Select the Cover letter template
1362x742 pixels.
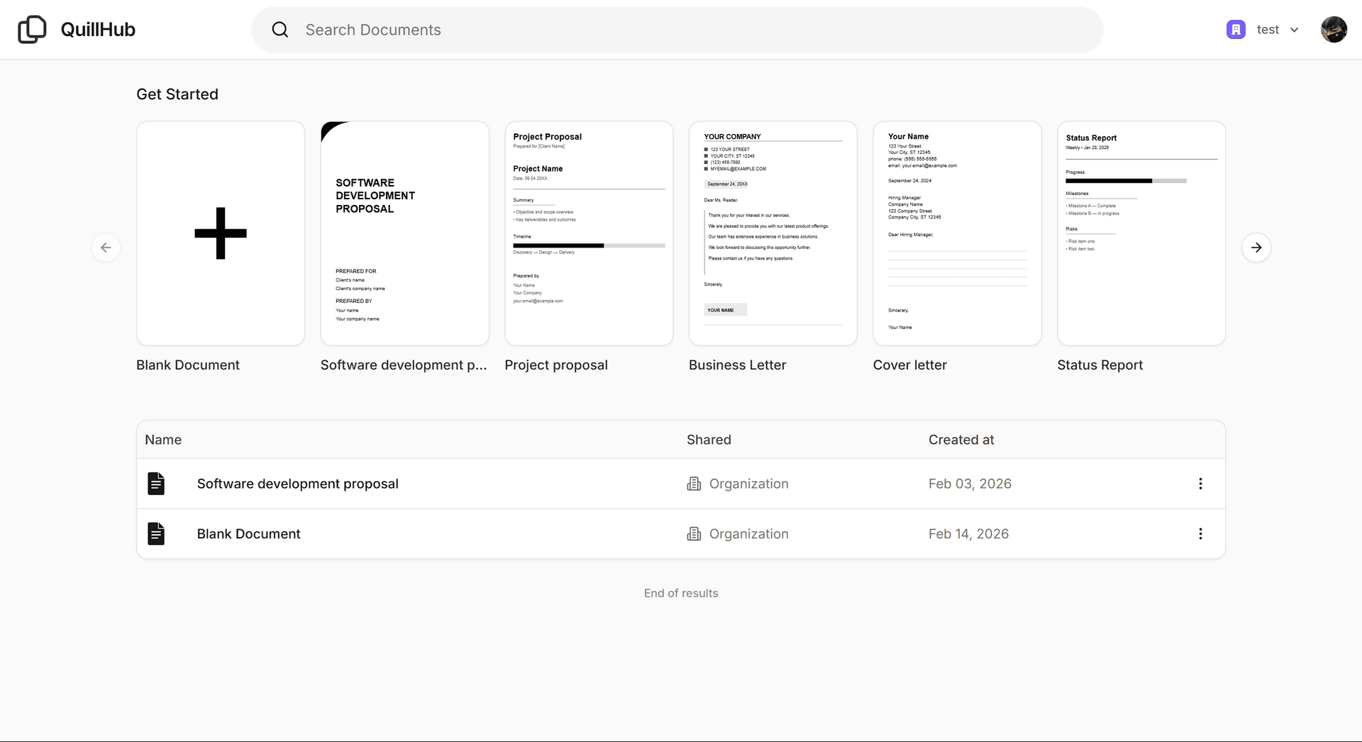[957, 233]
